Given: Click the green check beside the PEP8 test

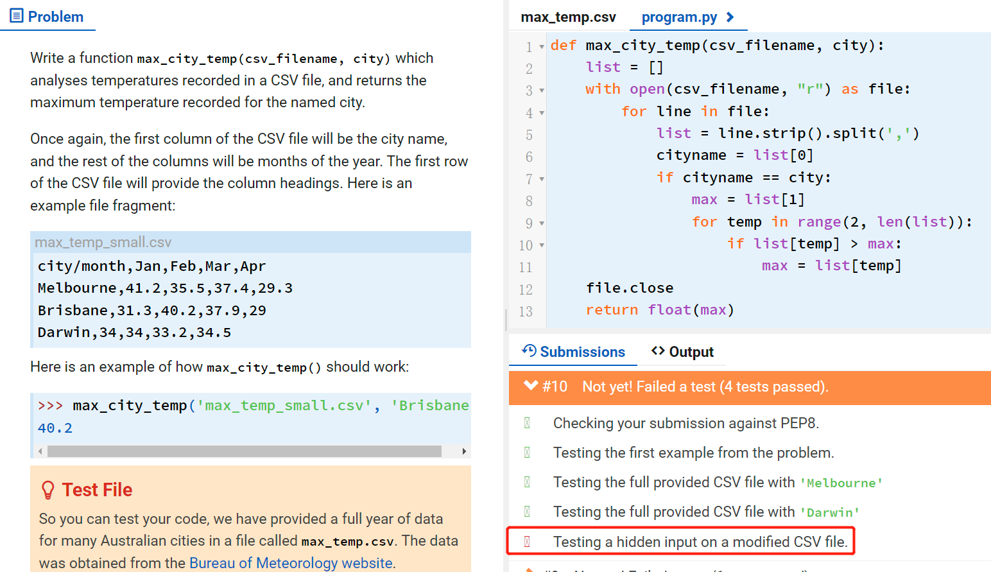Looking at the screenshot, I should point(527,422).
